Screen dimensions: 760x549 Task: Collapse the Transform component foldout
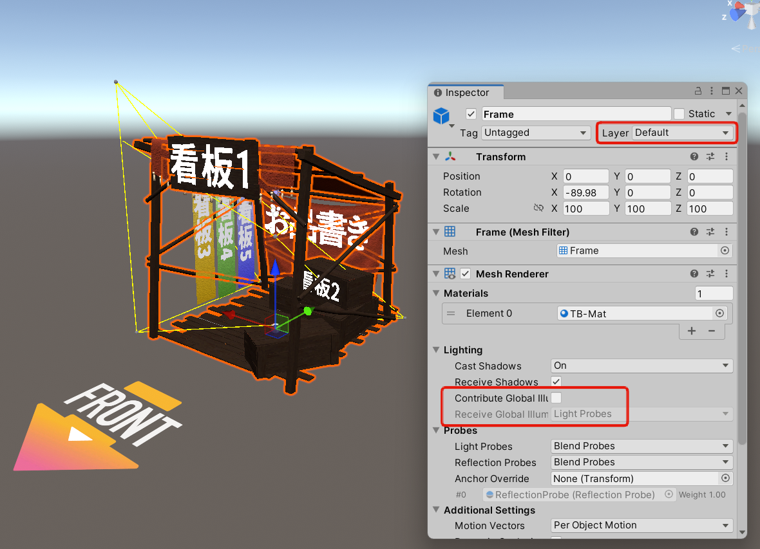pyautogui.click(x=436, y=156)
